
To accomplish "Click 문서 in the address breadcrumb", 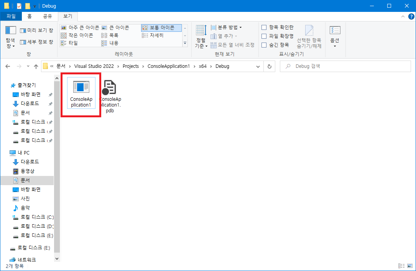I will point(61,66).
